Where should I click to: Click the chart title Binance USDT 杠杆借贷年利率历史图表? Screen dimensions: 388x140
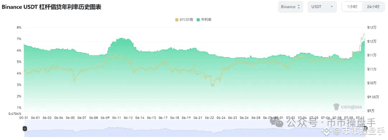tap(51, 7)
